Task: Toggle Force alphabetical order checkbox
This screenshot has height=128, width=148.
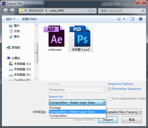Action: click(x=110, y=99)
